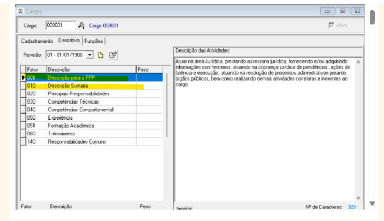Click the Cargo code input field
The height and width of the screenshot is (221, 384).
tap(60, 25)
